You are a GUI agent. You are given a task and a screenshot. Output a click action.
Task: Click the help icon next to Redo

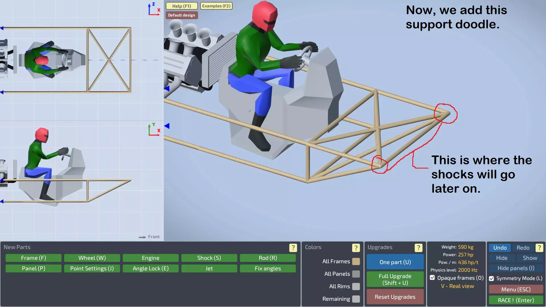(x=539, y=248)
